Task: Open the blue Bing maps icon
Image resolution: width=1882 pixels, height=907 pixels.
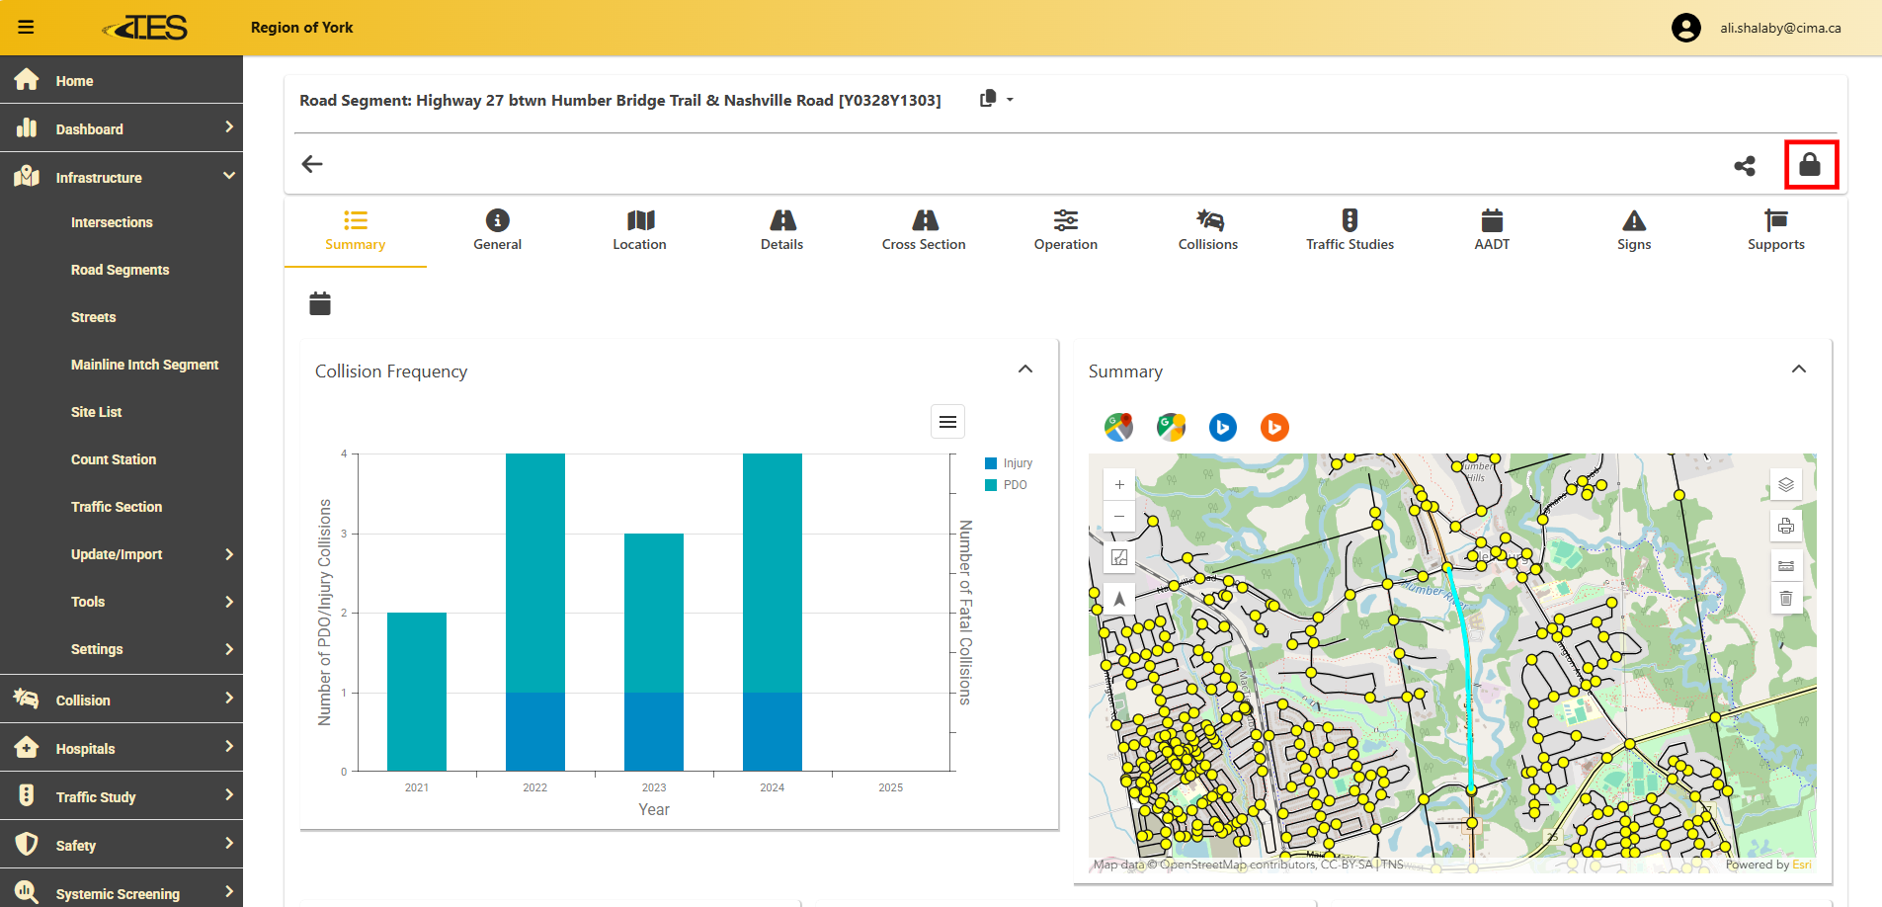Action: click(x=1222, y=427)
